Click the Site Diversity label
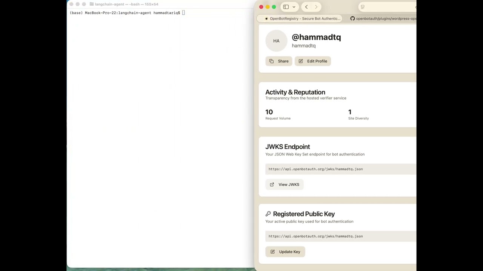This screenshot has height=271, width=483. [358, 118]
